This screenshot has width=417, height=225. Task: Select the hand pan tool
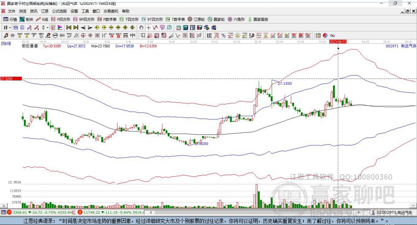141,28
